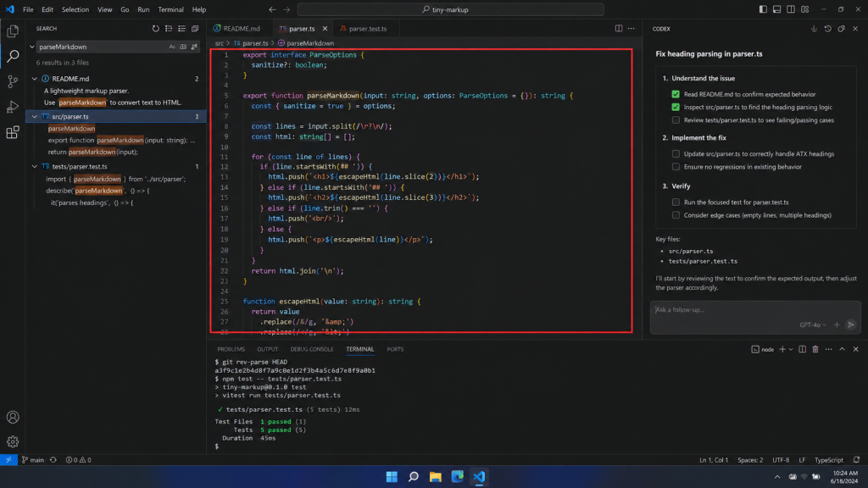868x488 pixels.
Task: Collapse the tests/parser.test.ts results group
Action: point(34,167)
